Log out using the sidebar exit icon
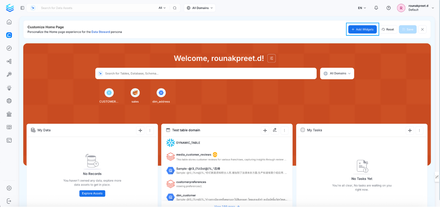The width and height of the screenshot is (440, 207). point(9,201)
